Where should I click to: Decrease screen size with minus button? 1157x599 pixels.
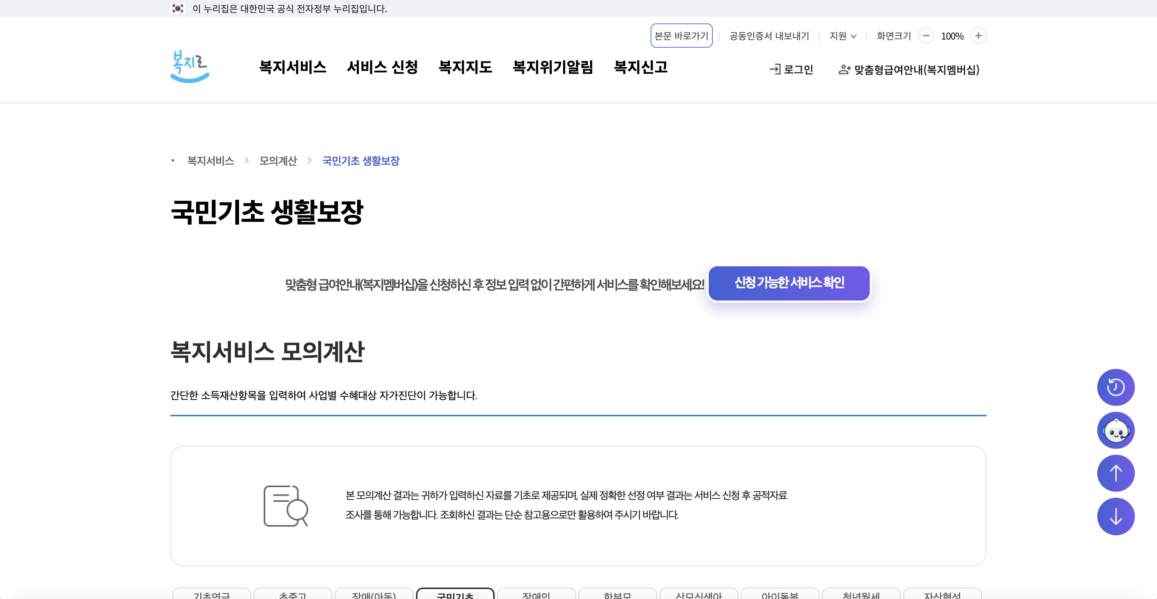[x=926, y=36]
